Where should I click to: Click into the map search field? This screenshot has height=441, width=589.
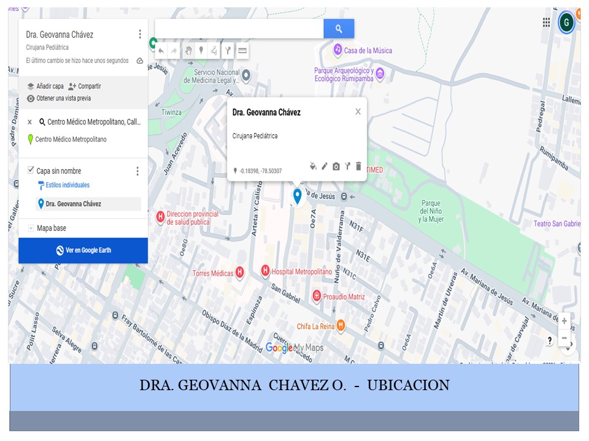[239, 29]
